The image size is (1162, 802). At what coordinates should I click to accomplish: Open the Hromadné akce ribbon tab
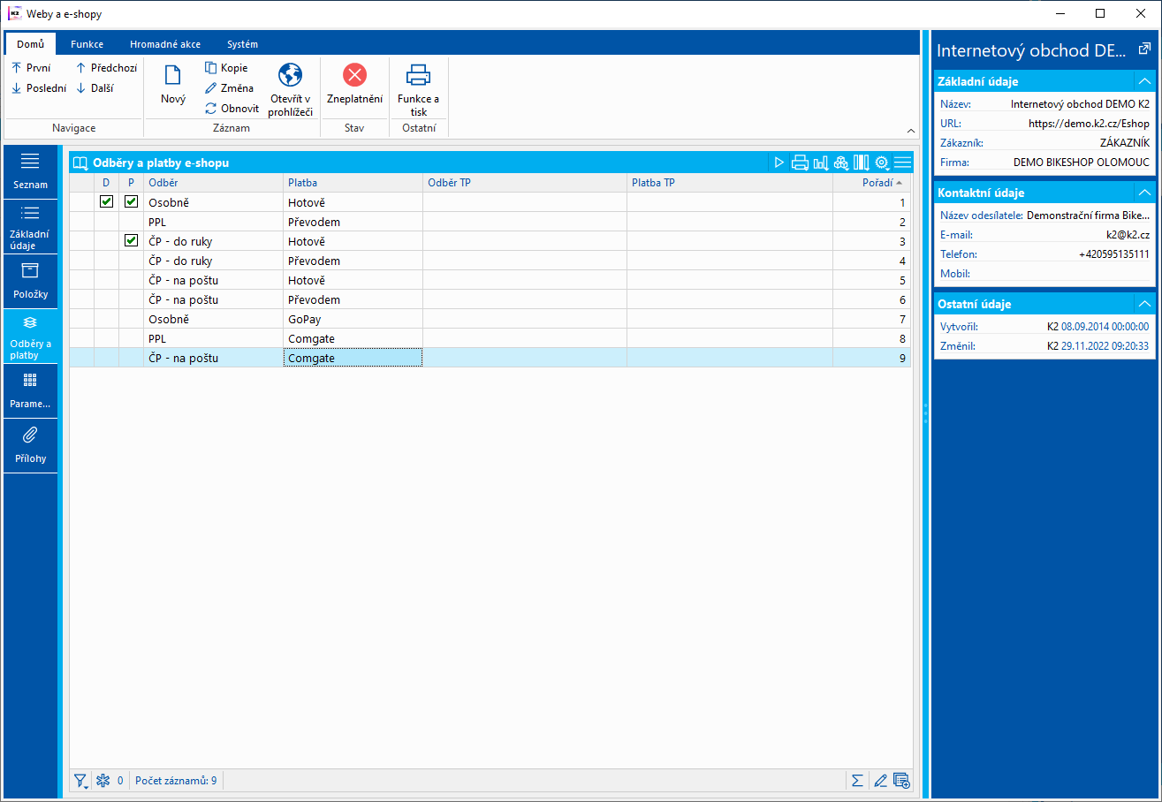tap(165, 44)
